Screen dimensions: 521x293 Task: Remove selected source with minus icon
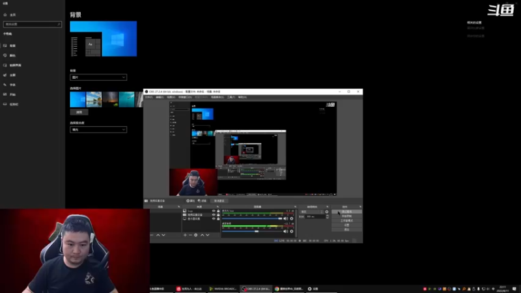(x=190, y=235)
